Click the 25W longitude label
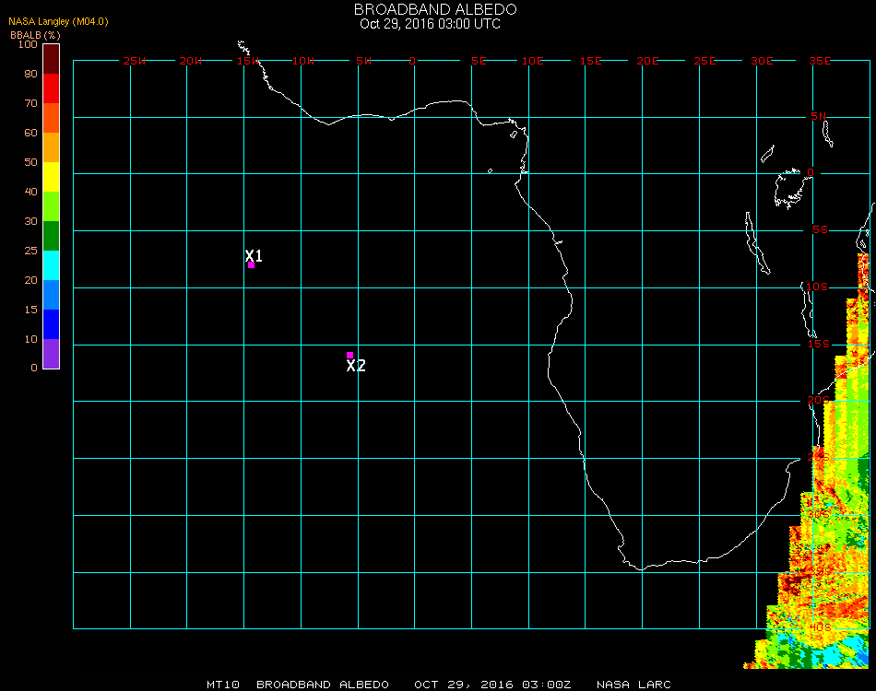The image size is (876, 691). click(134, 61)
